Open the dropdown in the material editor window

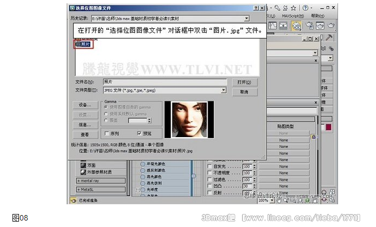(315, 53)
